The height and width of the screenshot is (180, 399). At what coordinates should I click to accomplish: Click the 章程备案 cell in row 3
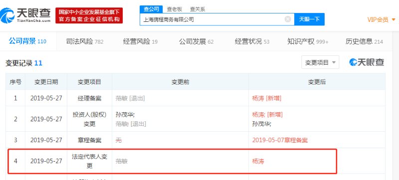coord(89,140)
